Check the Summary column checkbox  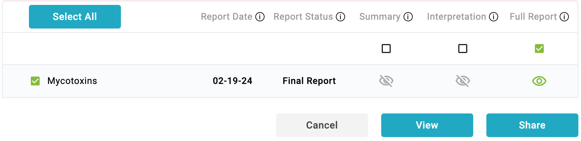386,49
